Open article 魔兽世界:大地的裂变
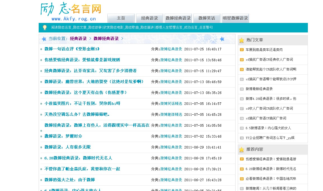The height and width of the screenshot is (191, 323). pyautogui.click(x=94, y=82)
